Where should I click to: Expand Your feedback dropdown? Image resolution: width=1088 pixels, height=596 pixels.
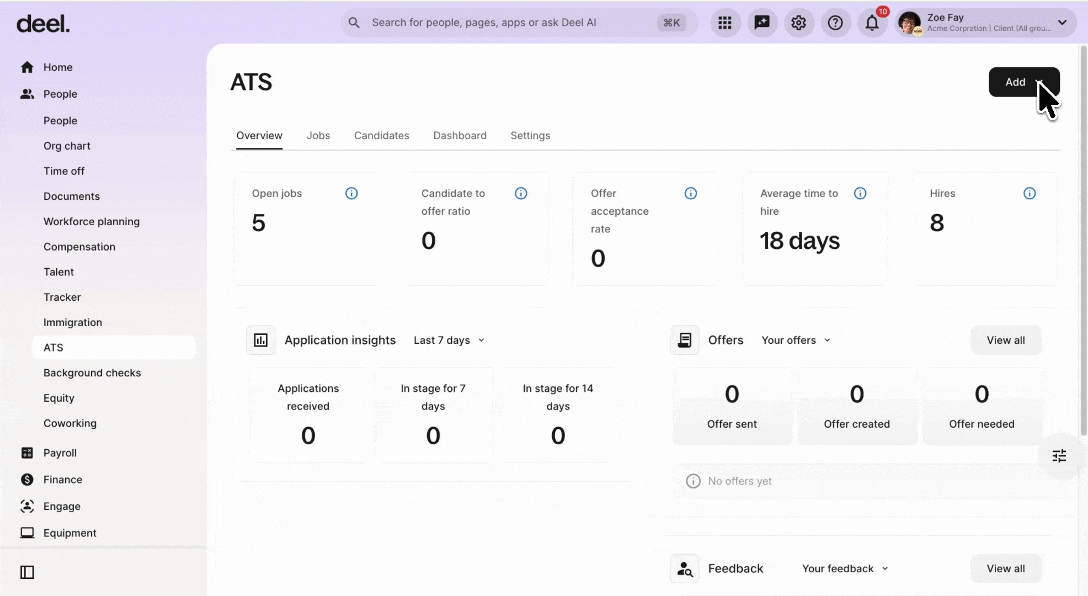pyautogui.click(x=845, y=568)
